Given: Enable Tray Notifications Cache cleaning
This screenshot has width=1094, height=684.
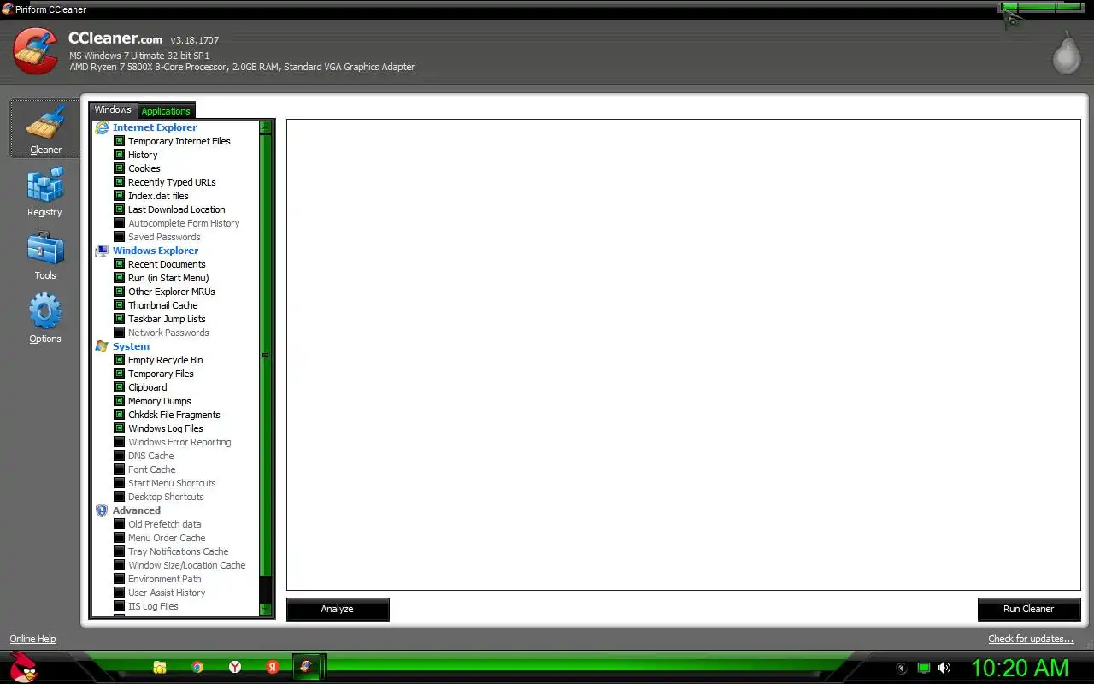Looking at the screenshot, I should (x=120, y=551).
